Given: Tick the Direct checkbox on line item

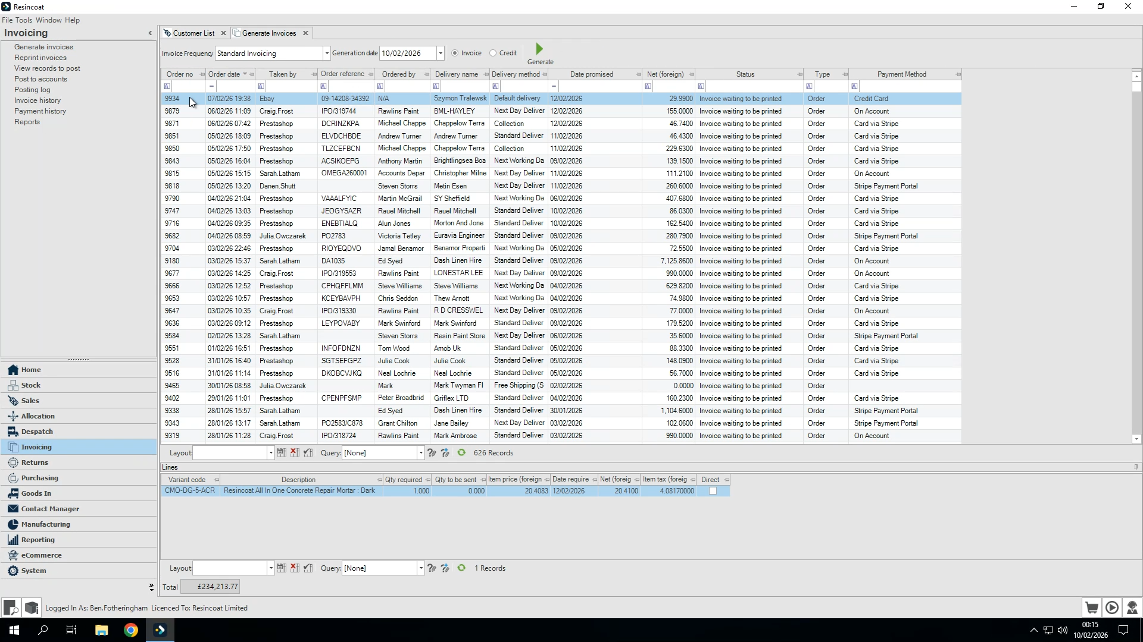Looking at the screenshot, I should coord(713,491).
